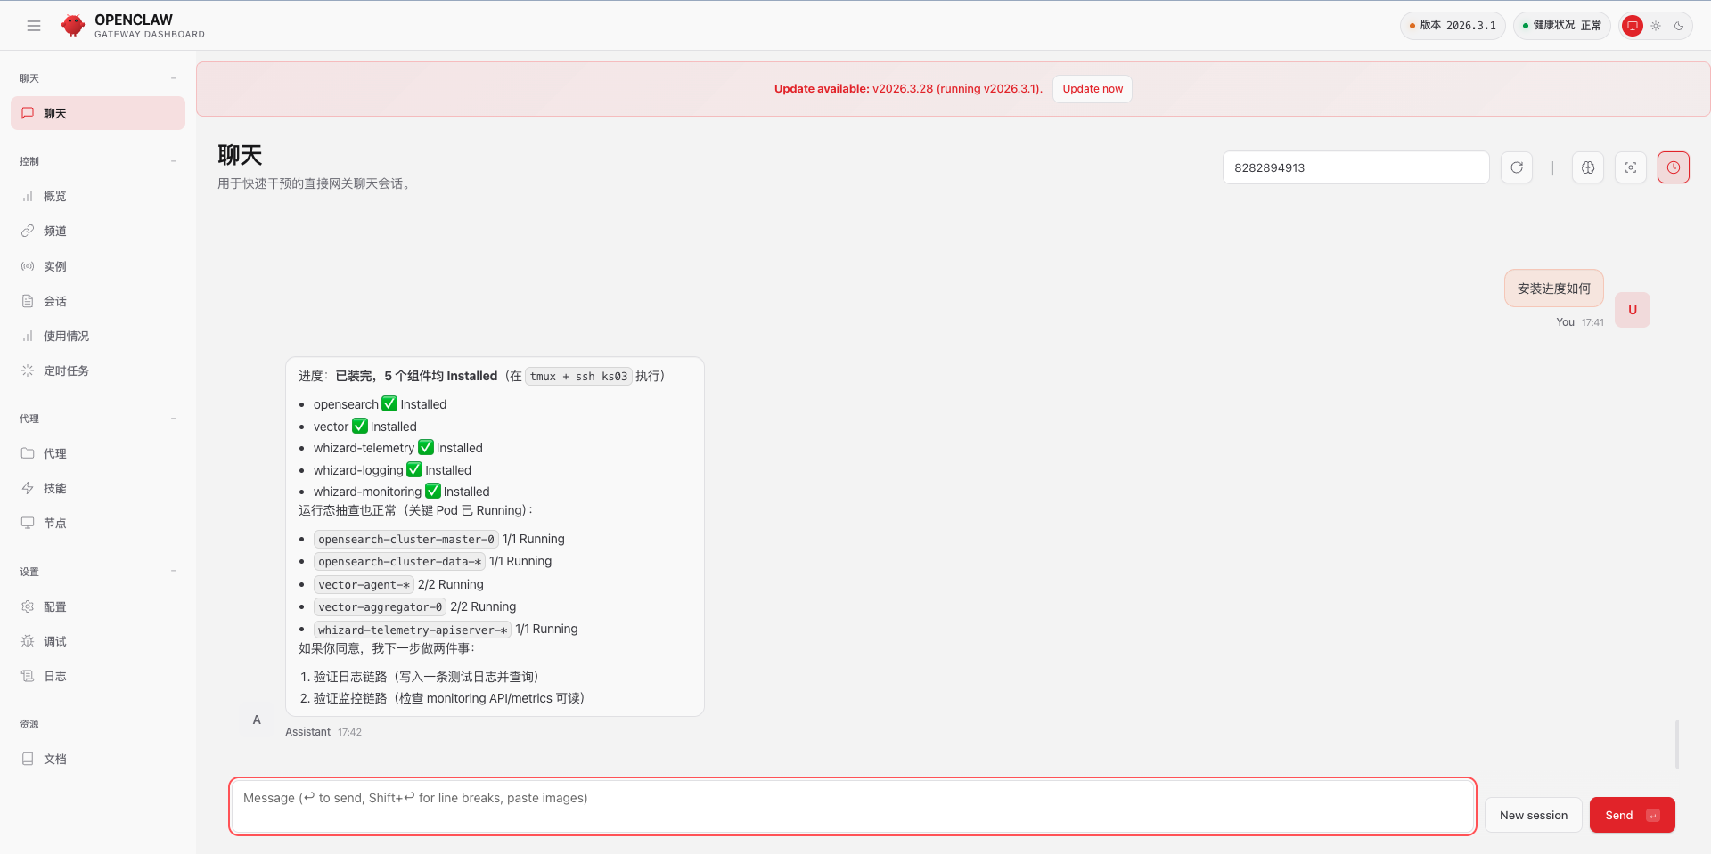The width and height of the screenshot is (1711, 854).
Task: Refresh the chat with the reload icon
Action: point(1517,167)
